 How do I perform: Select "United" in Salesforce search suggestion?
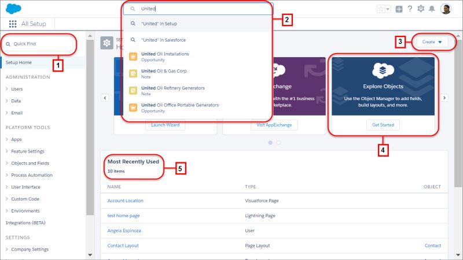(197, 40)
